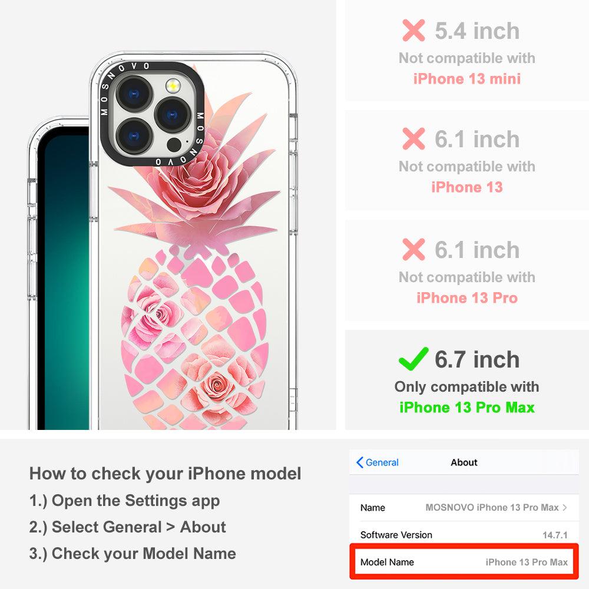589x589 pixels.
Task: Click the top-left camera lens
Action: pyautogui.click(x=134, y=94)
